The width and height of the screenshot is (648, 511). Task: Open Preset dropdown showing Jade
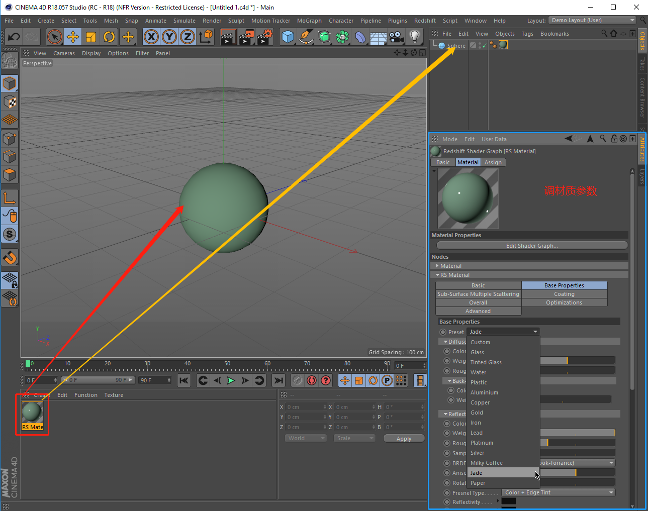pos(503,332)
